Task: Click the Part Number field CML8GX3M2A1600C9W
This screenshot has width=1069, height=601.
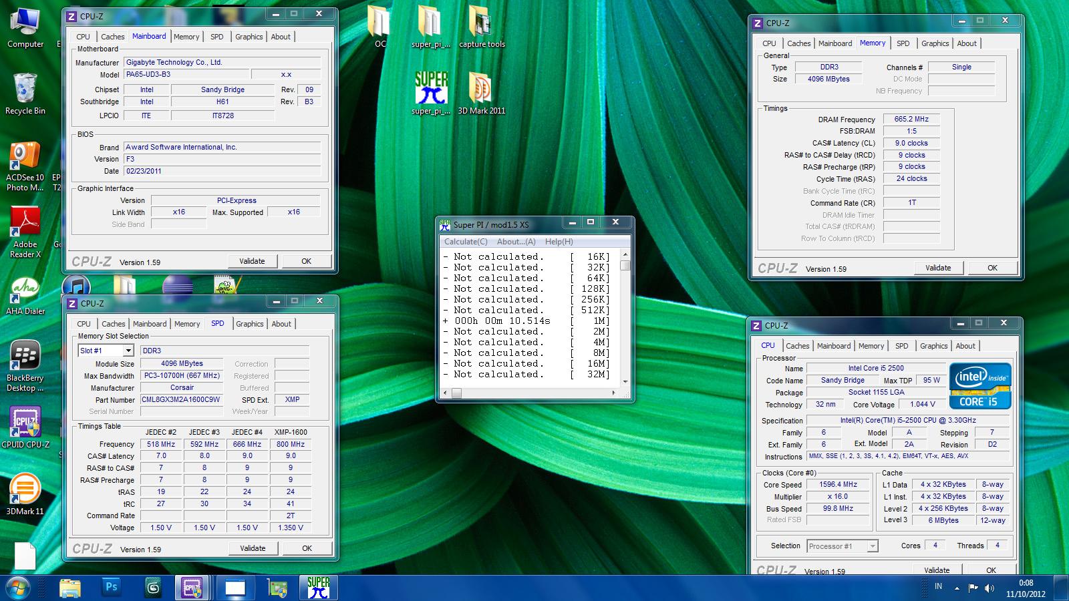Action: [x=181, y=399]
